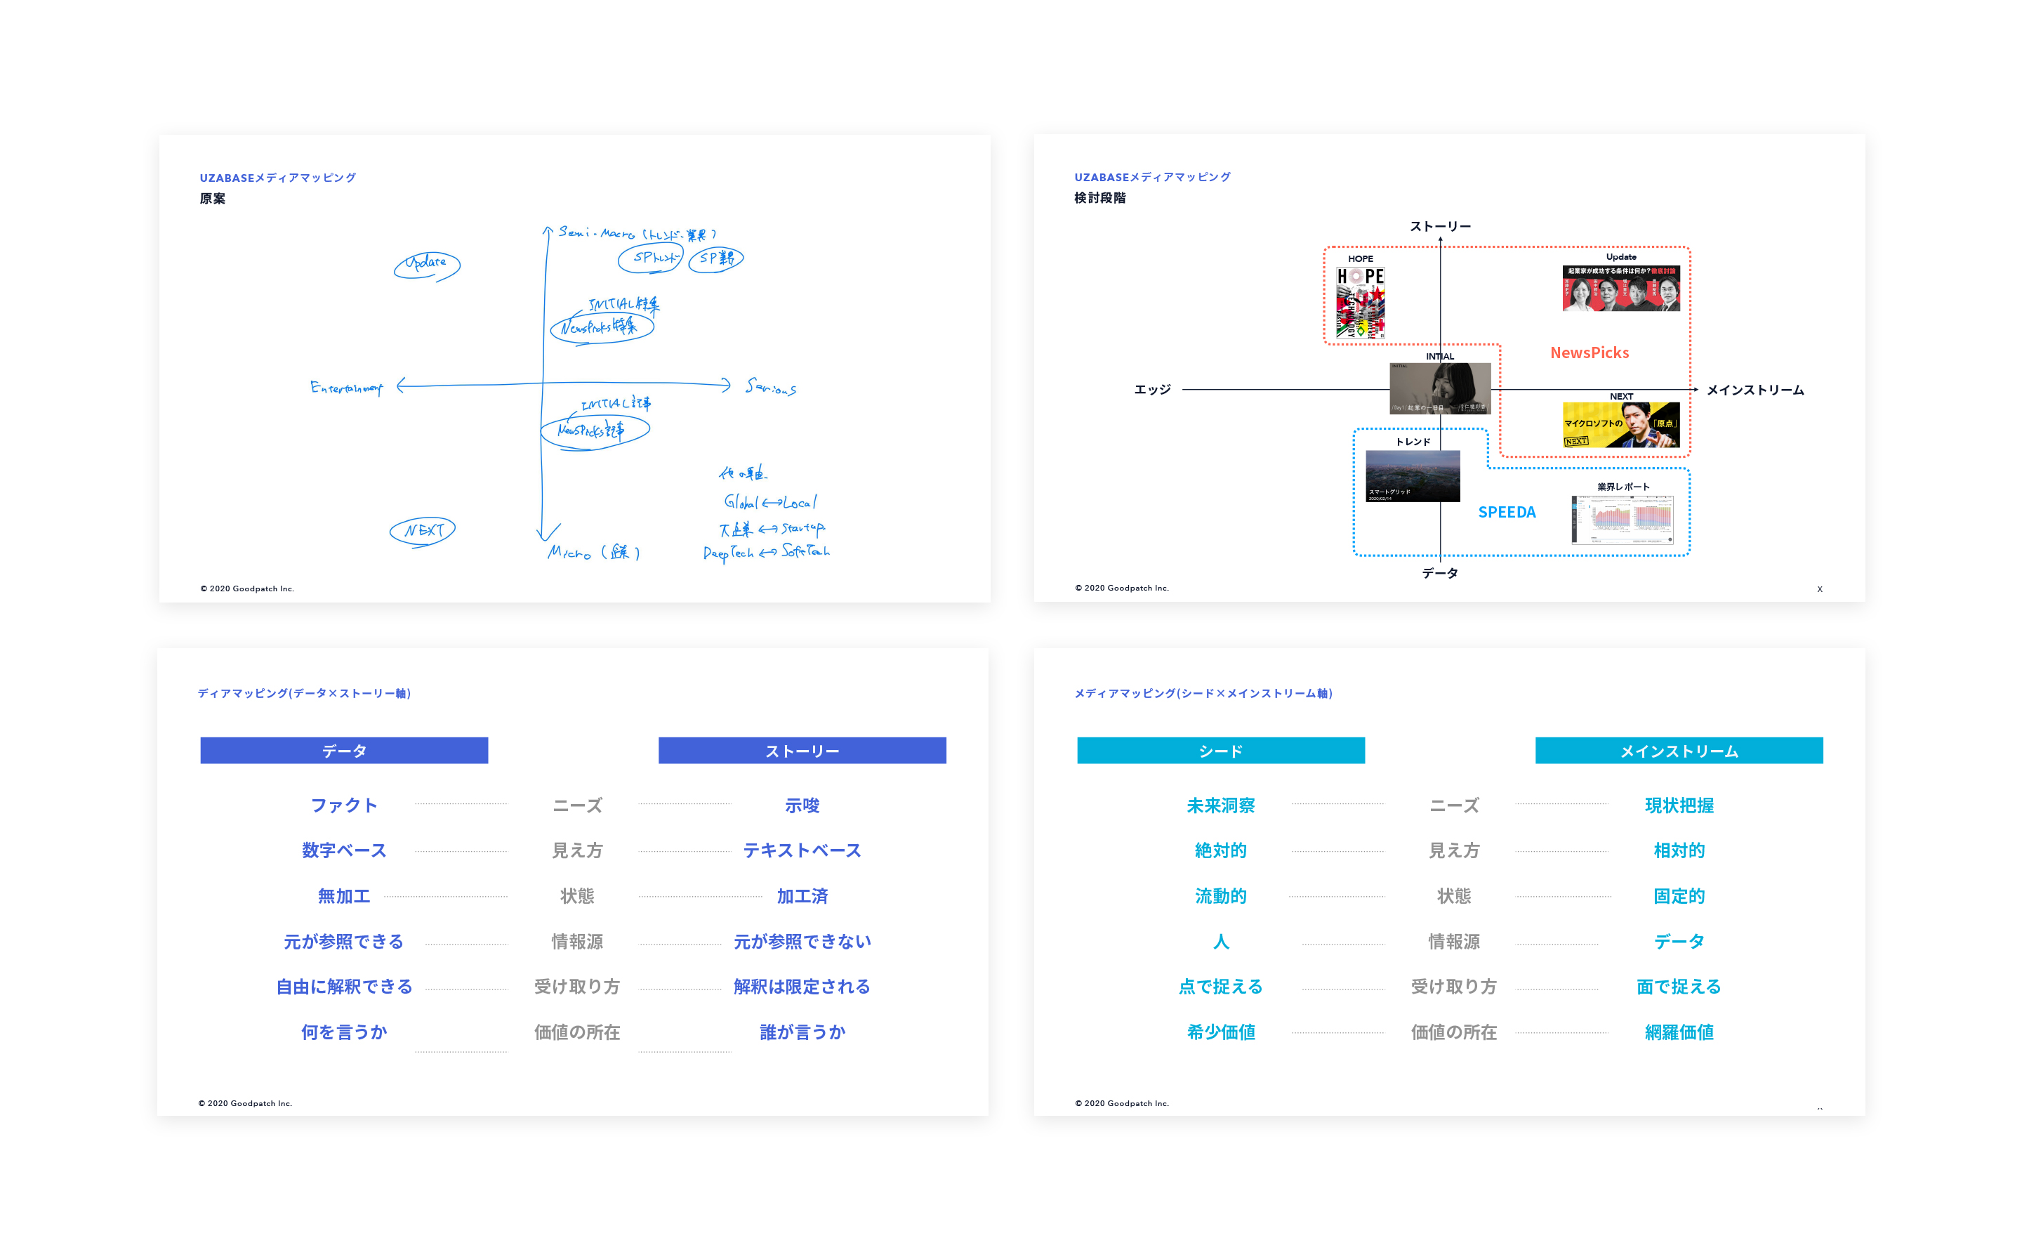Click the blue ストーリー header bar
Viewport: 2022px width, 1250px height.
[x=802, y=751]
